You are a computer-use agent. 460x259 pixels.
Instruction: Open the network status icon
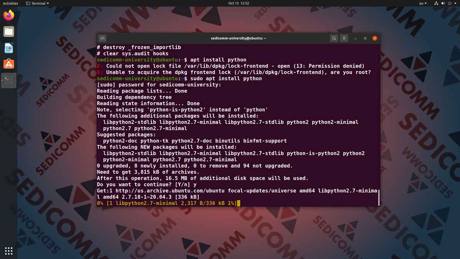[436, 3]
